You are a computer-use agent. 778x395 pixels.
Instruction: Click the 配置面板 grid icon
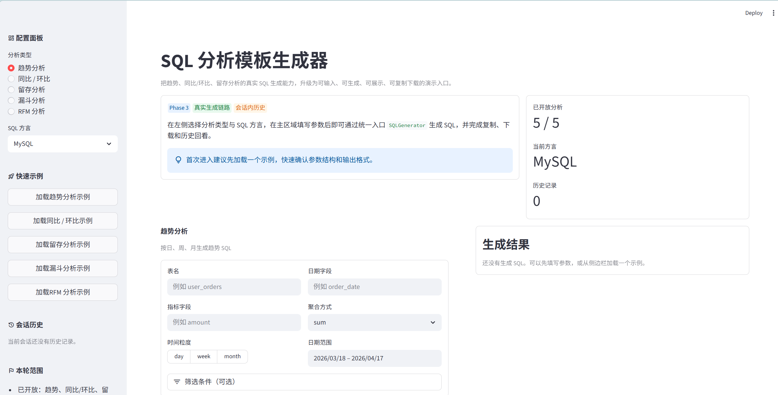point(11,38)
